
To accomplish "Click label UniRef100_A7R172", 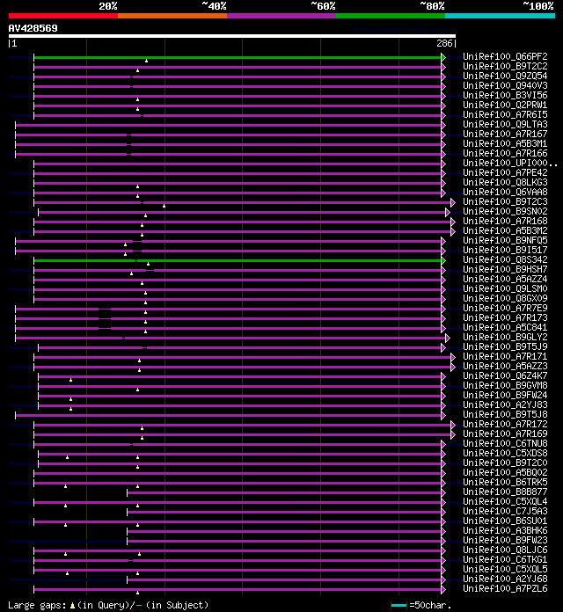I will 505,424.
